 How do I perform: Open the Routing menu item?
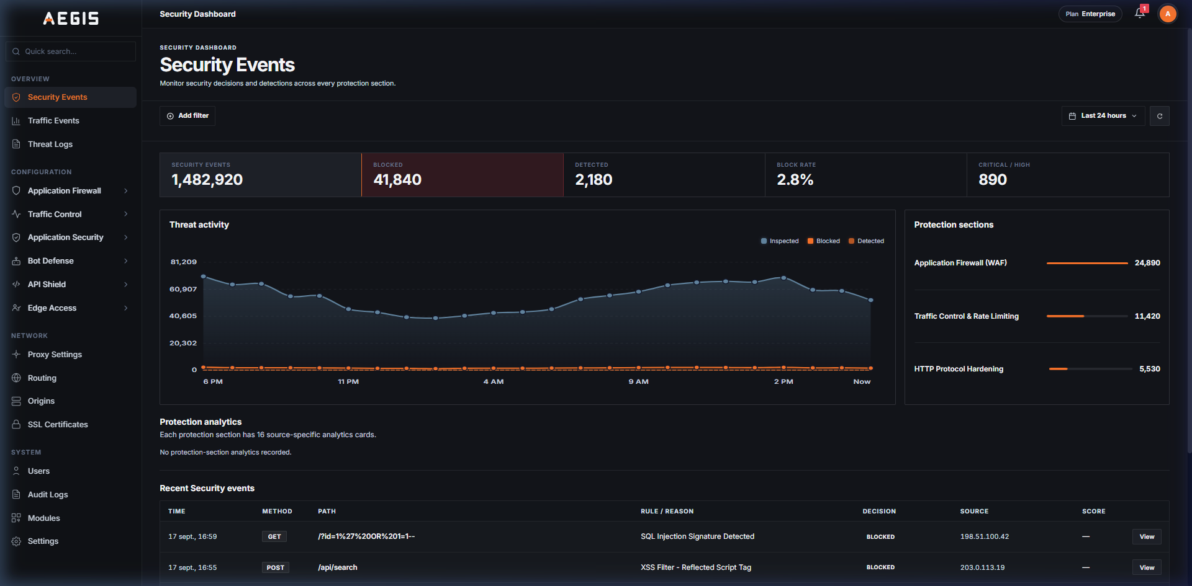click(x=70, y=378)
